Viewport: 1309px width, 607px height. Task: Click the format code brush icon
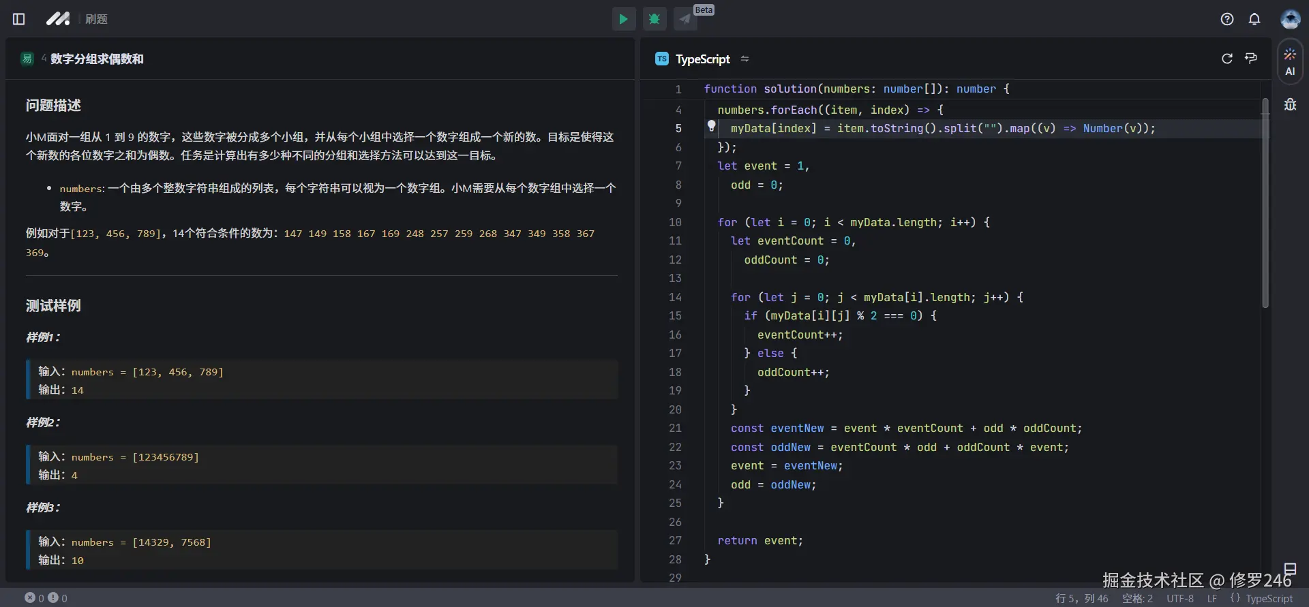pos(1251,59)
